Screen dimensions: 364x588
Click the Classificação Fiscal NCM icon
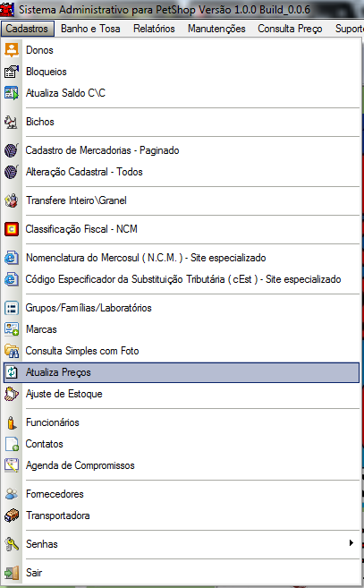[12, 229]
